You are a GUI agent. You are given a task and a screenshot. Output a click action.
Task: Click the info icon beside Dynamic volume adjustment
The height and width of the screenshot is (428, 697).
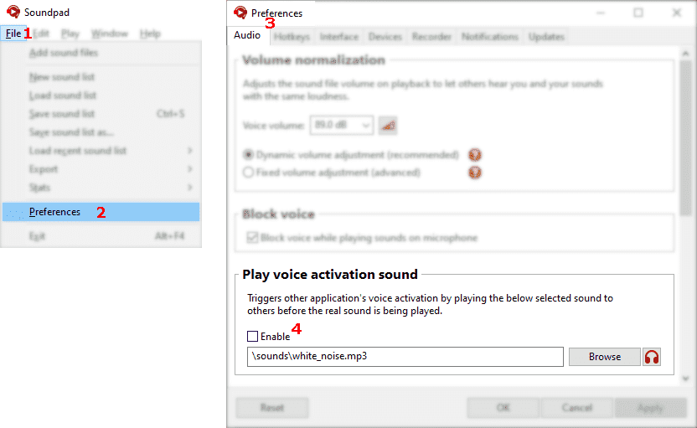point(475,155)
